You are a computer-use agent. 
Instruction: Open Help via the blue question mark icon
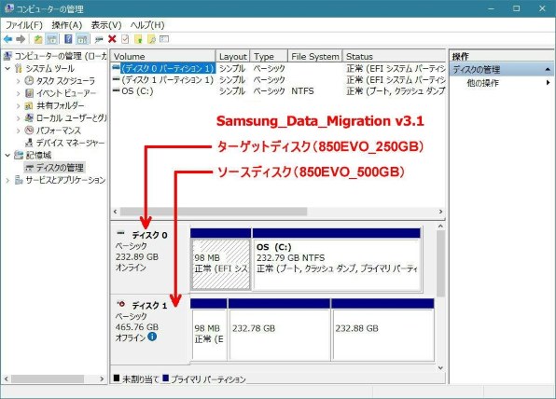click(x=68, y=39)
